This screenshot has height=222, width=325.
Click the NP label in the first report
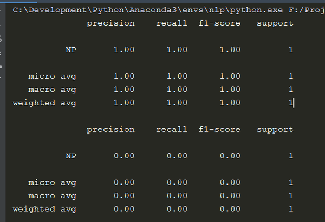pos(70,50)
